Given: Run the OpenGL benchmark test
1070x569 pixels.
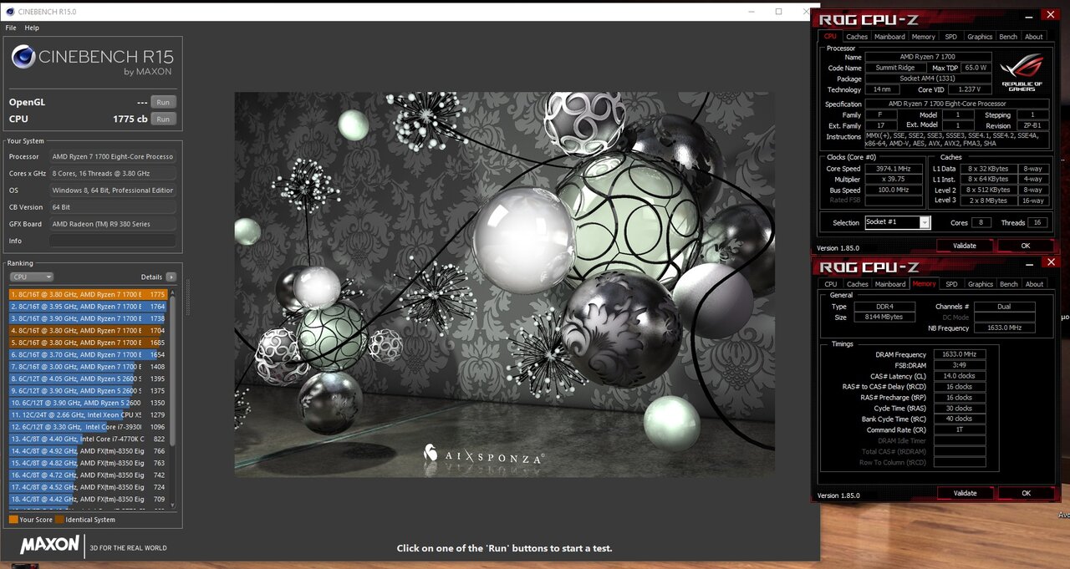Looking at the screenshot, I should click(x=163, y=102).
